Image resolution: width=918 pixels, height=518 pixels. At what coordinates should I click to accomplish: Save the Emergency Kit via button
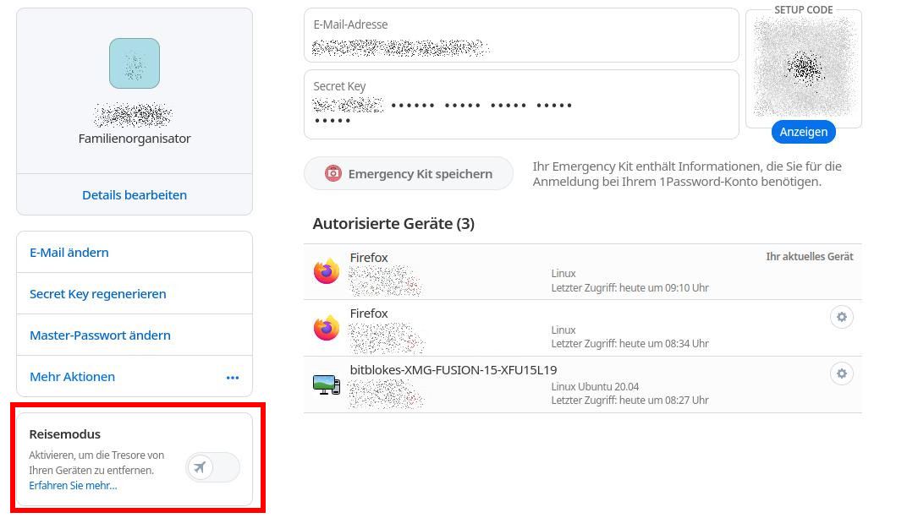409,173
